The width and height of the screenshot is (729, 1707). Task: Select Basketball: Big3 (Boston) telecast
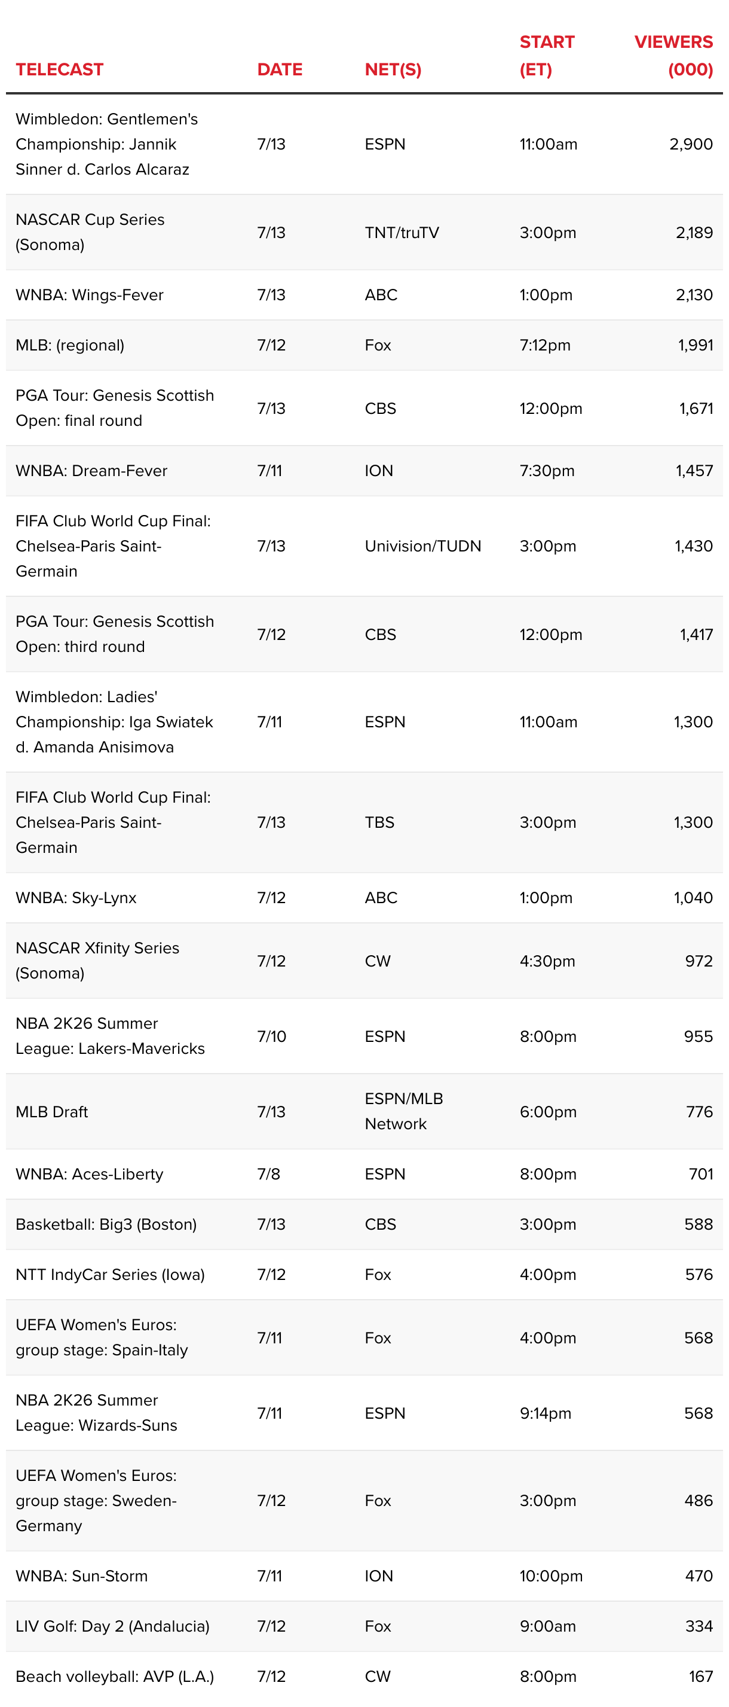click(106, 1224)
